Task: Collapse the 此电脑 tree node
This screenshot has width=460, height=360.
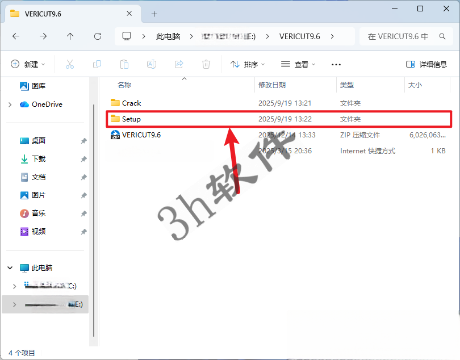Action: pos(10,267)
